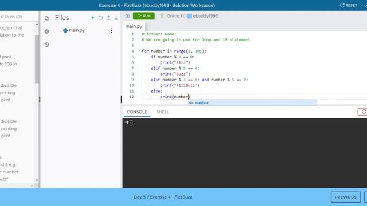
Task: Choose the 'number' autocomplete suggestion
Action: click(252, 103)
